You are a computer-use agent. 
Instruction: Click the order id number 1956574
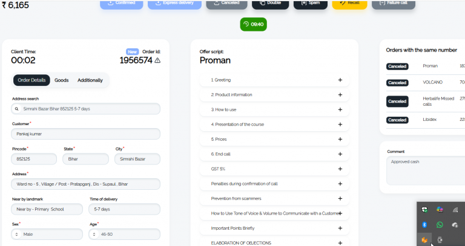[x=136, y=60]
